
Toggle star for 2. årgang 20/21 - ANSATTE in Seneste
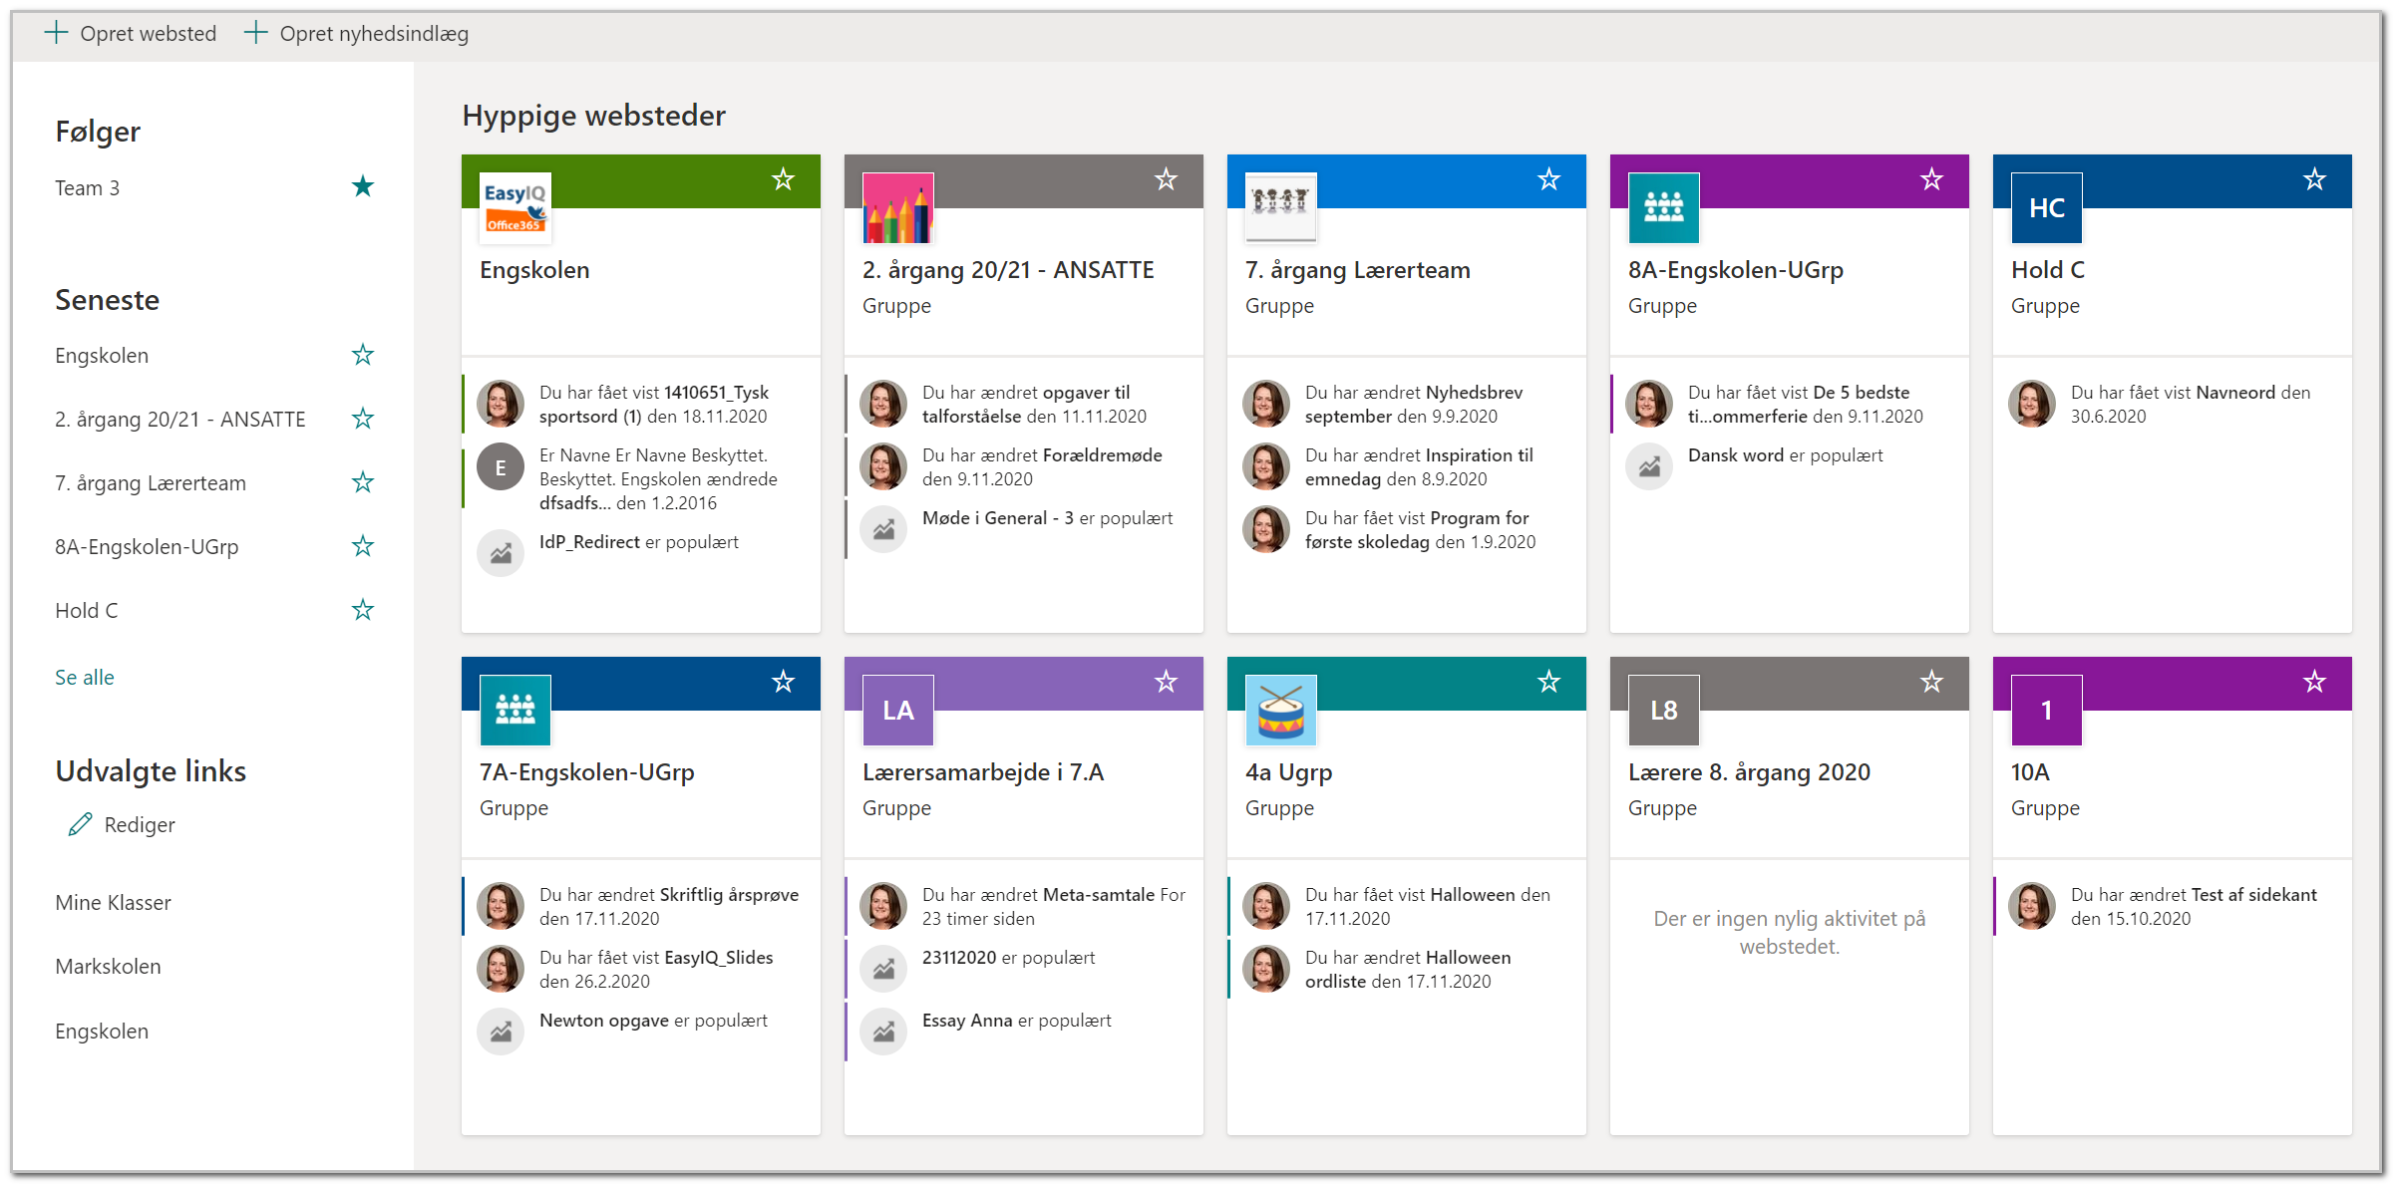[x=363, y=419]
